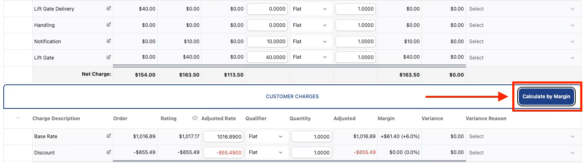
Task: Edit the Handling charge description
Action: (x=109, y=25)
